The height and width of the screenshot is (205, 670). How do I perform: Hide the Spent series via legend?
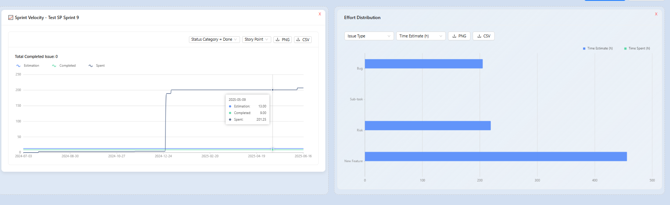point(97,66)
